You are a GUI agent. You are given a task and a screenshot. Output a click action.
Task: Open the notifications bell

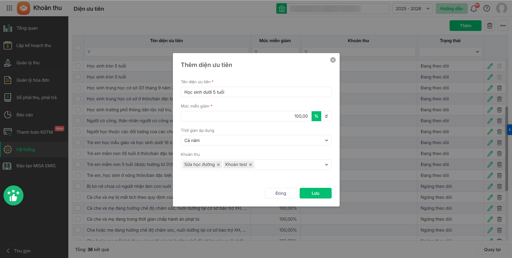pyautogui.click(x=474, y=9)
